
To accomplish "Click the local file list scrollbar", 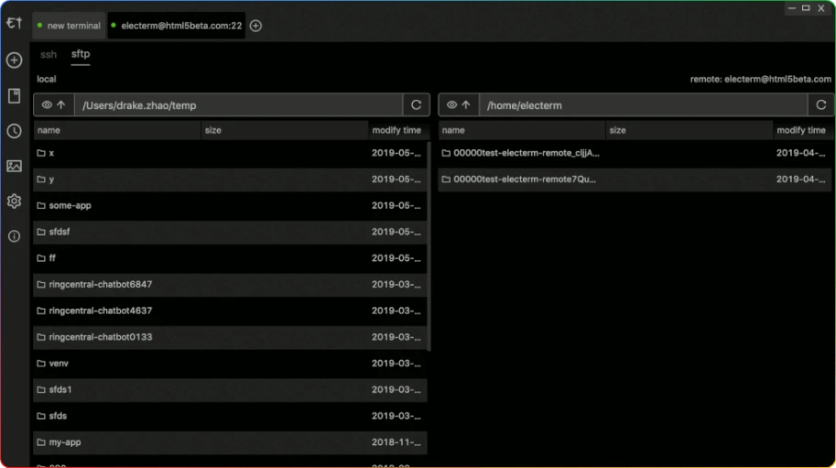I will pos(429,247).
